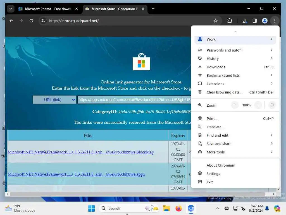The image size is (286, 215).
Task: Open the Work profile submenu
Action: pyautogui.click(x=235, y=39)
